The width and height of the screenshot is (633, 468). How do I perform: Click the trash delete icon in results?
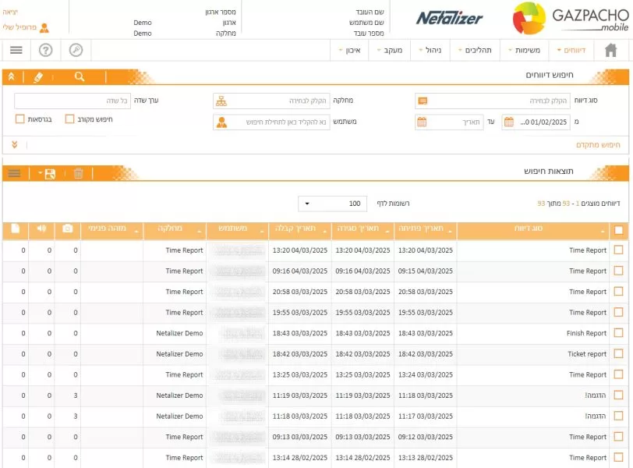point(78,173)
